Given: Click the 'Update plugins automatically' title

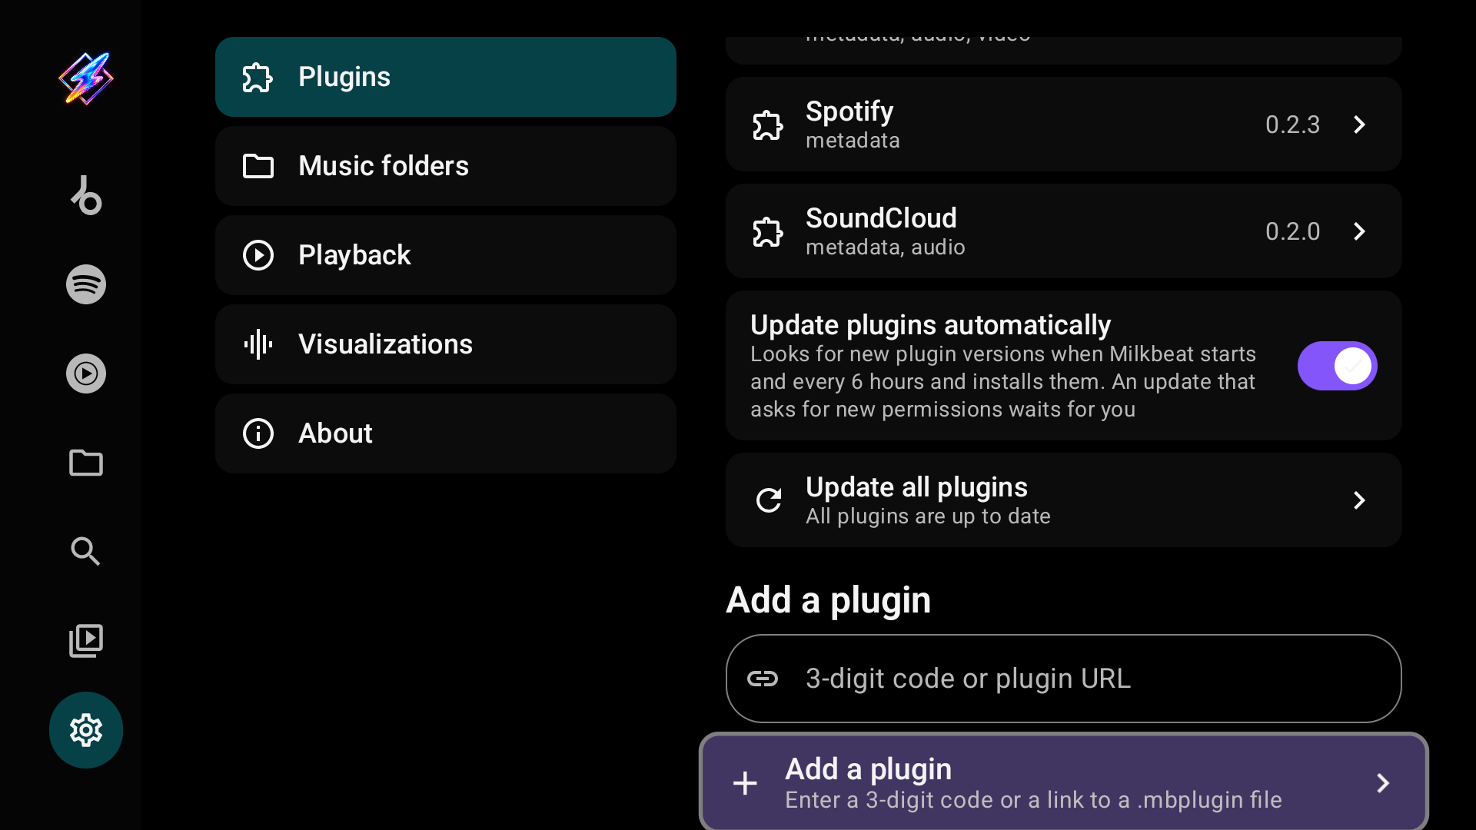Looking at the screenshot, I should 930,325.
